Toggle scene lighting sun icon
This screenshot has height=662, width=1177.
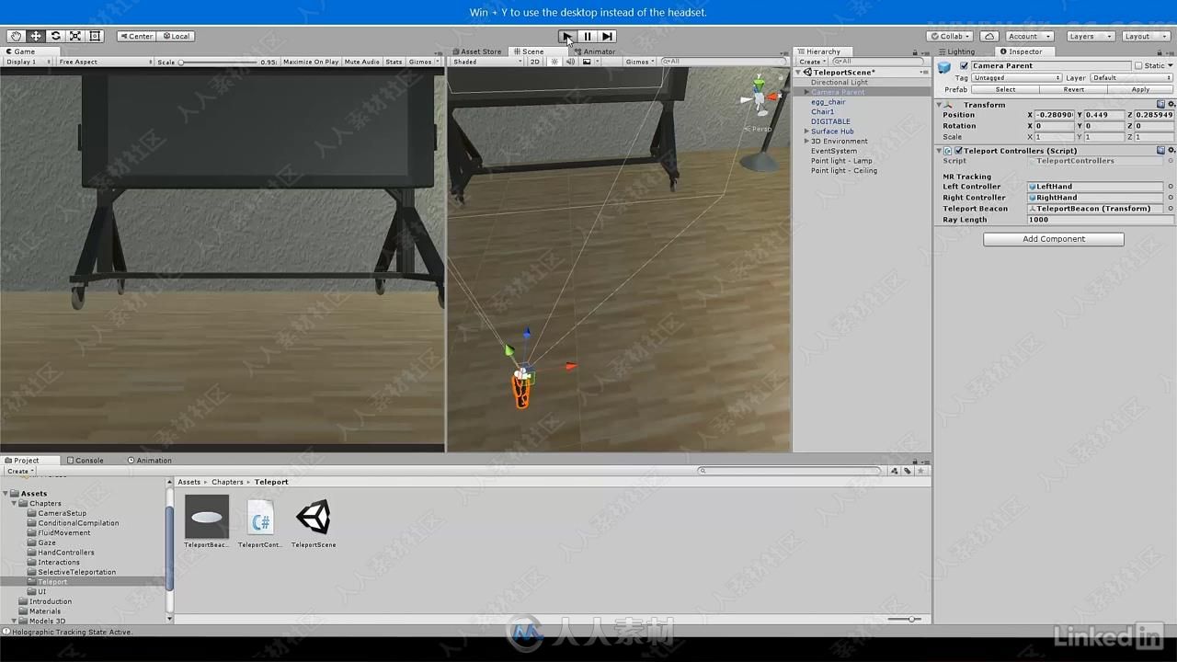[554, 62]
